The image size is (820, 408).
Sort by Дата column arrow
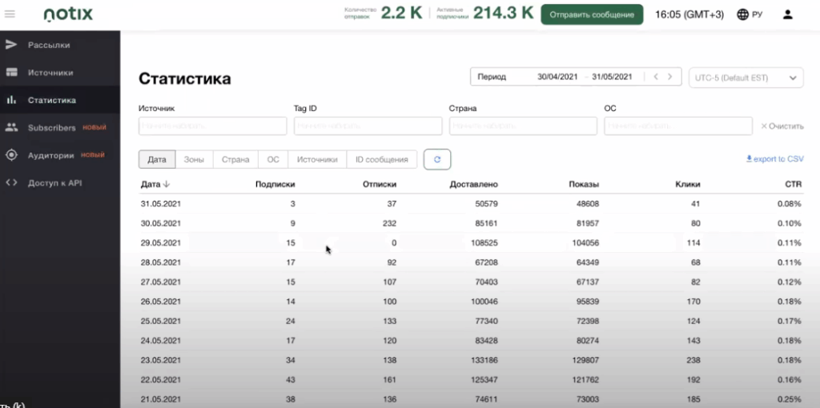coord(167,184)
